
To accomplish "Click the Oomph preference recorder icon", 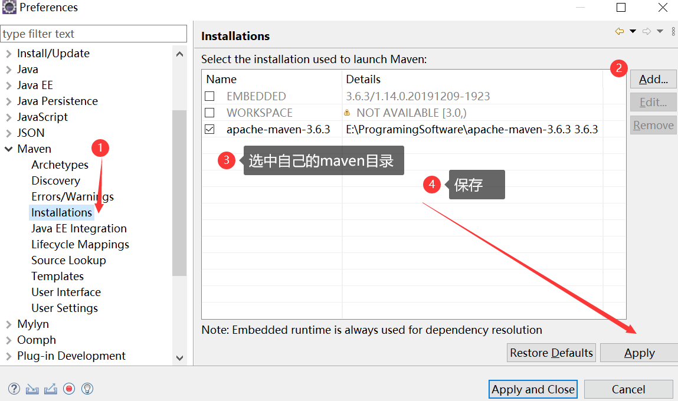I will 69,389.
